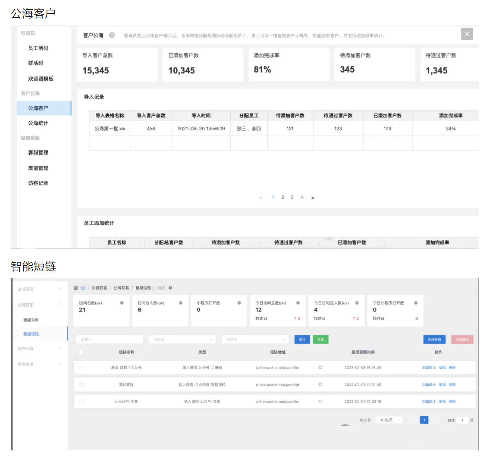Check the box for 测试客群 row
This screenshot has height=459, width=494.
(x=81, y=385)
